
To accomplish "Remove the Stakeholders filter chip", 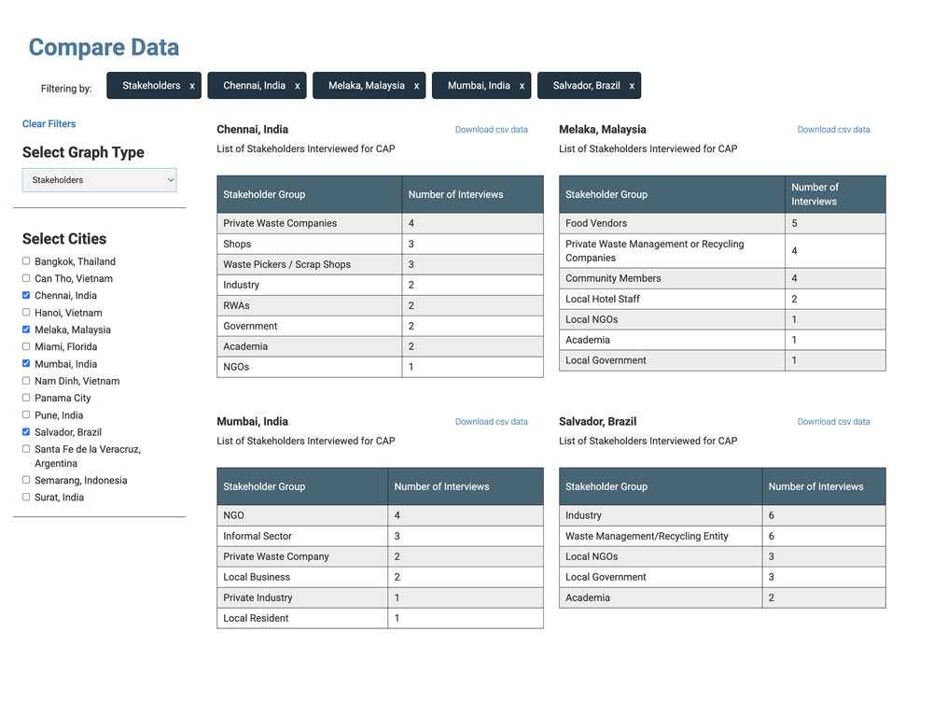I will pyautogui.click(x=193, y=84).
